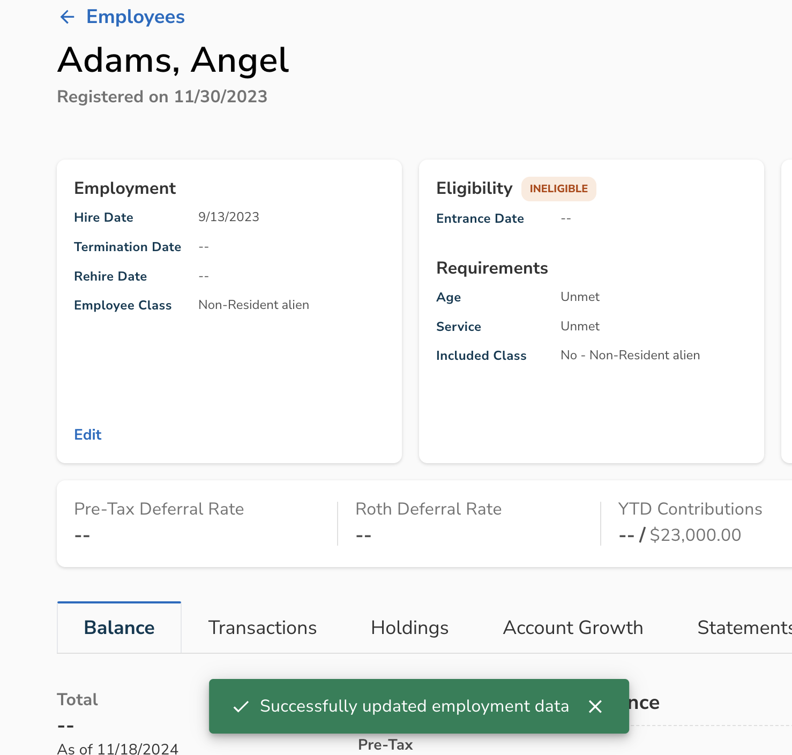This screenshot has width=792, height=755.
Task: Open the Statements tab
Action: [x=744, y=628]
